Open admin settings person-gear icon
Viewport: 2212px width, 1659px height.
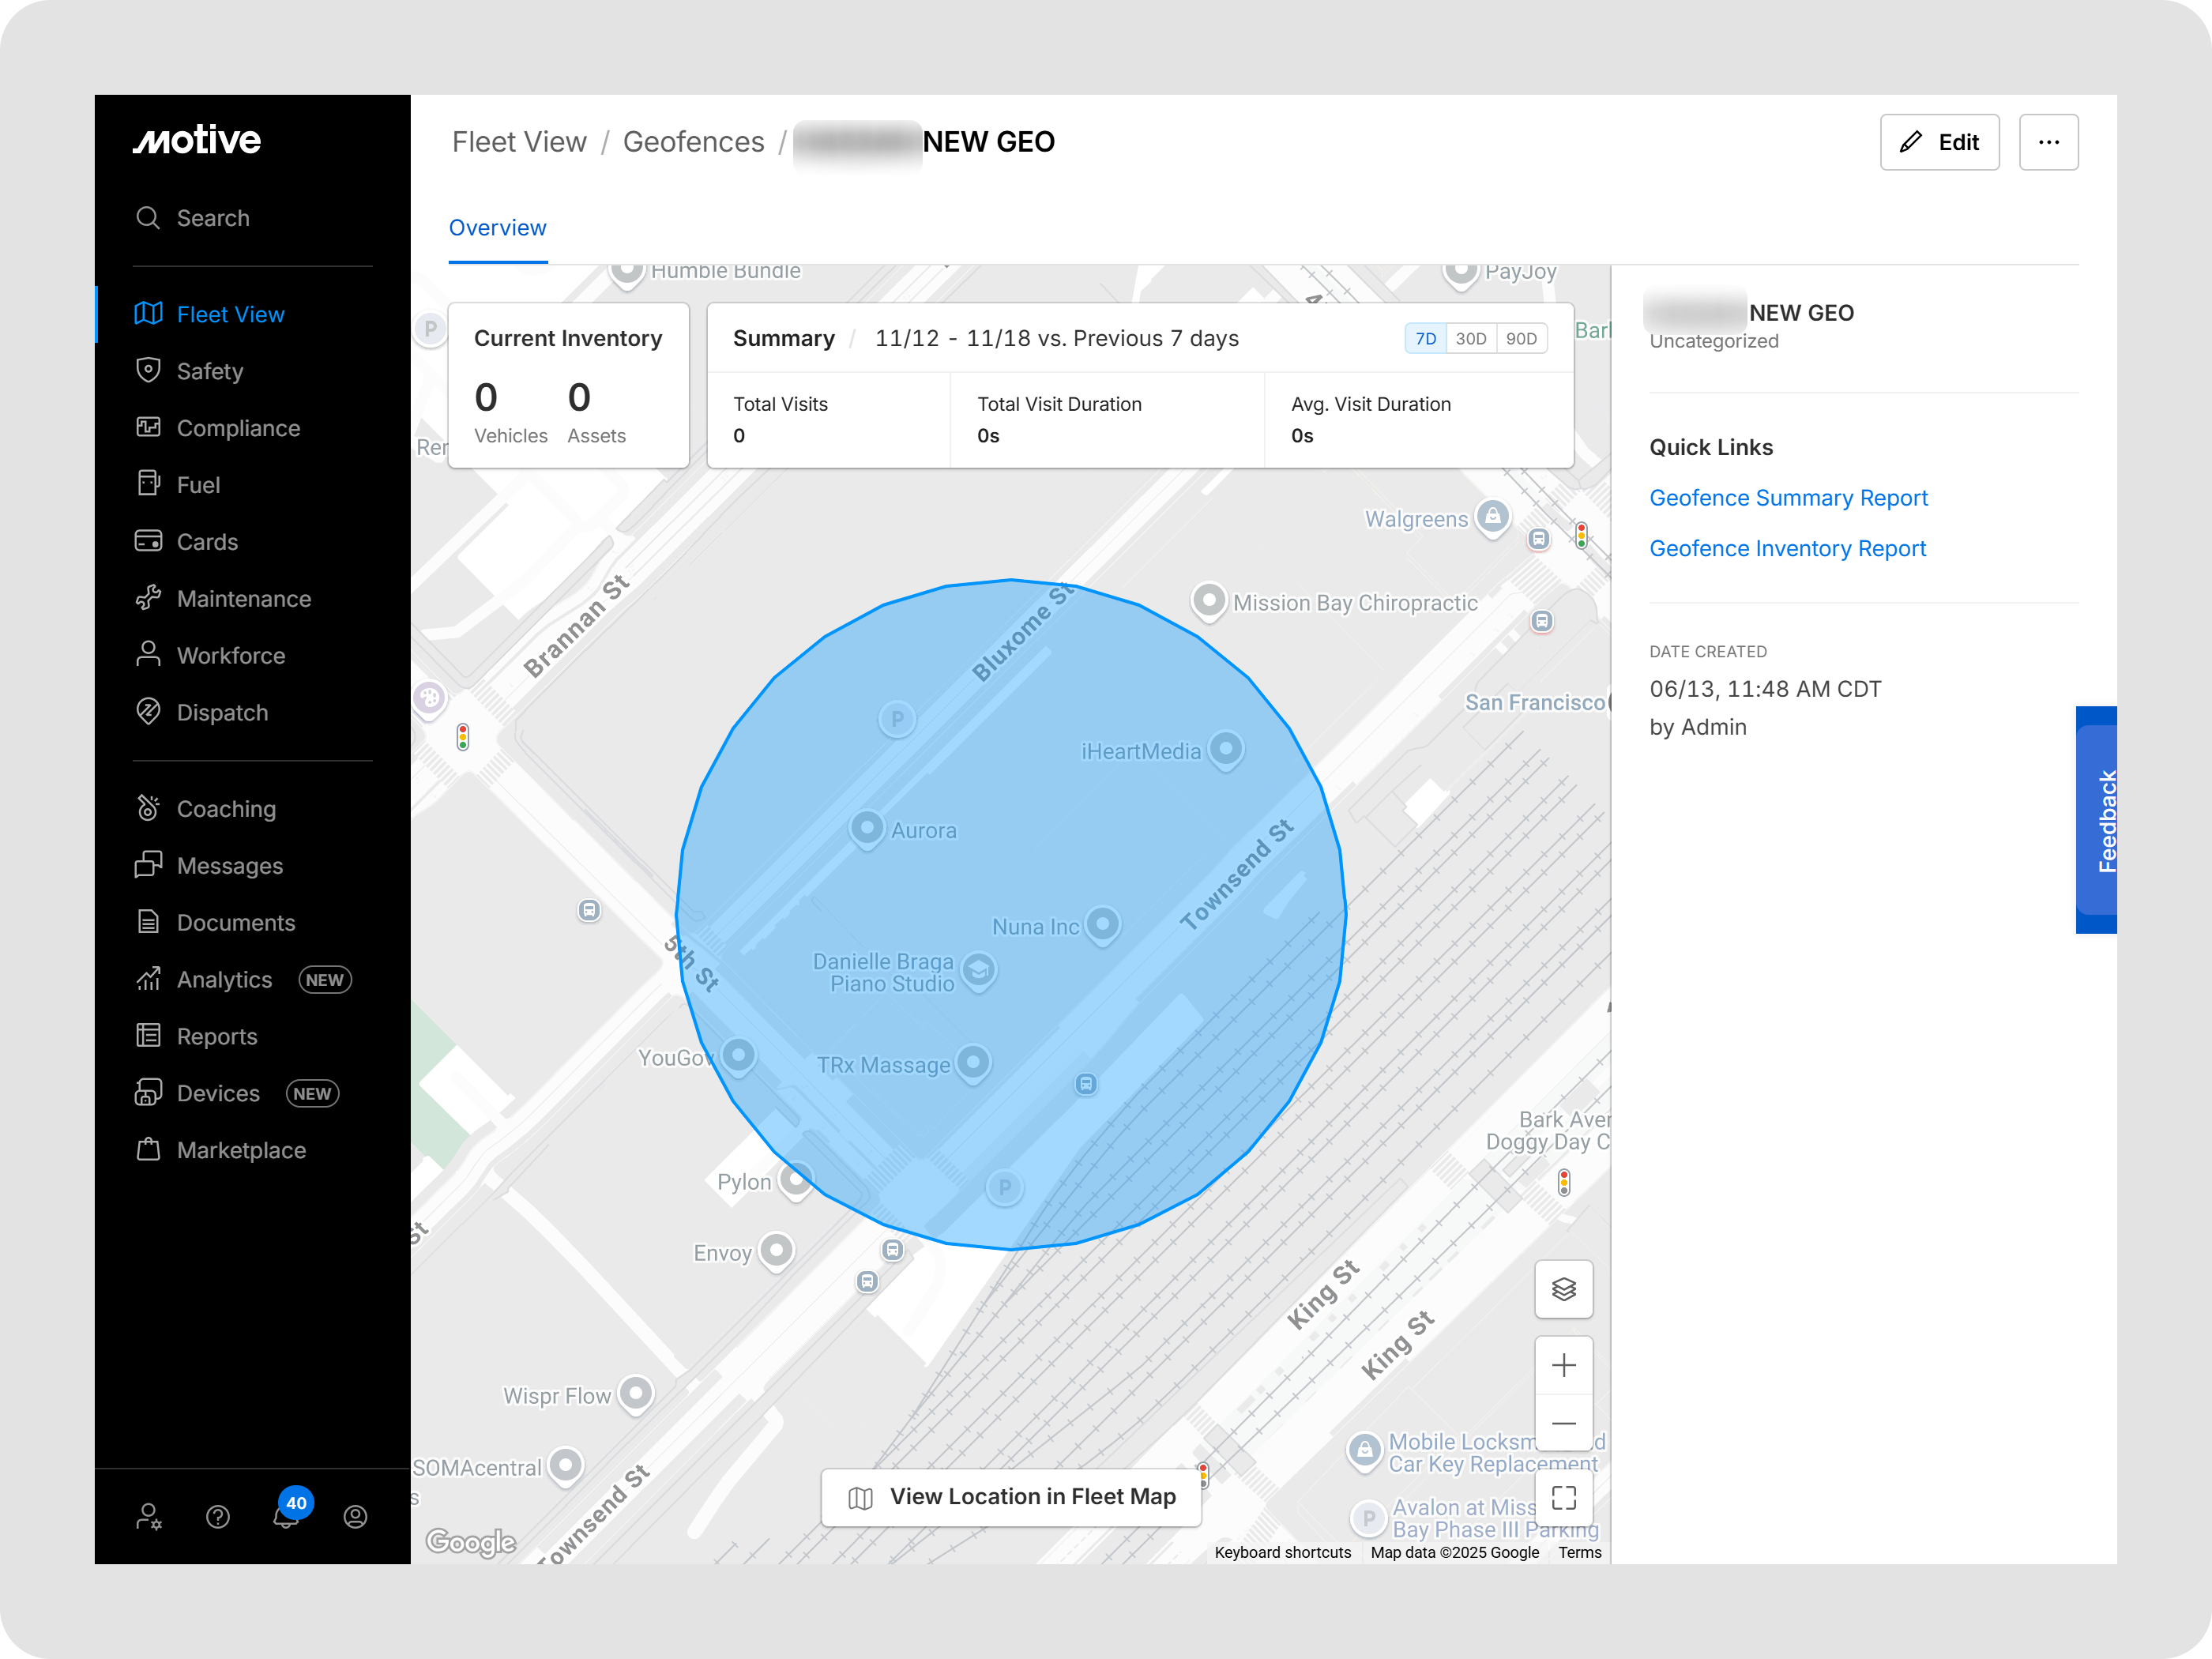(148, 1517)
